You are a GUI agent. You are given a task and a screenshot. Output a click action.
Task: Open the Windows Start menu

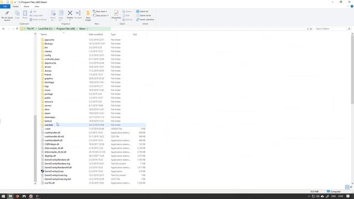click(x=3, y=196)
